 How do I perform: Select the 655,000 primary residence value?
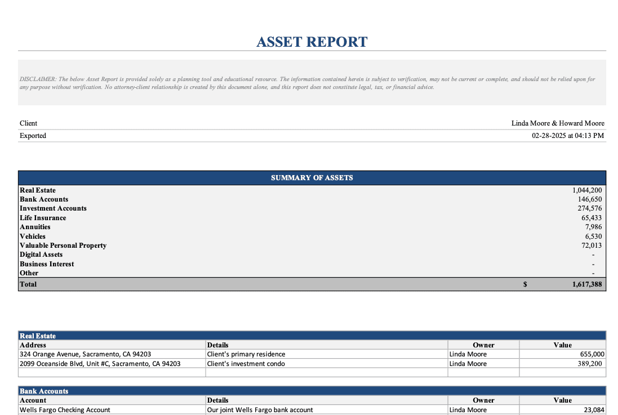pyautogui.click(x=592, y=354)
